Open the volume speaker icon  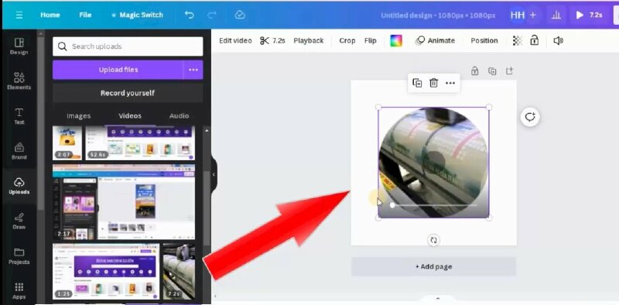558,41
